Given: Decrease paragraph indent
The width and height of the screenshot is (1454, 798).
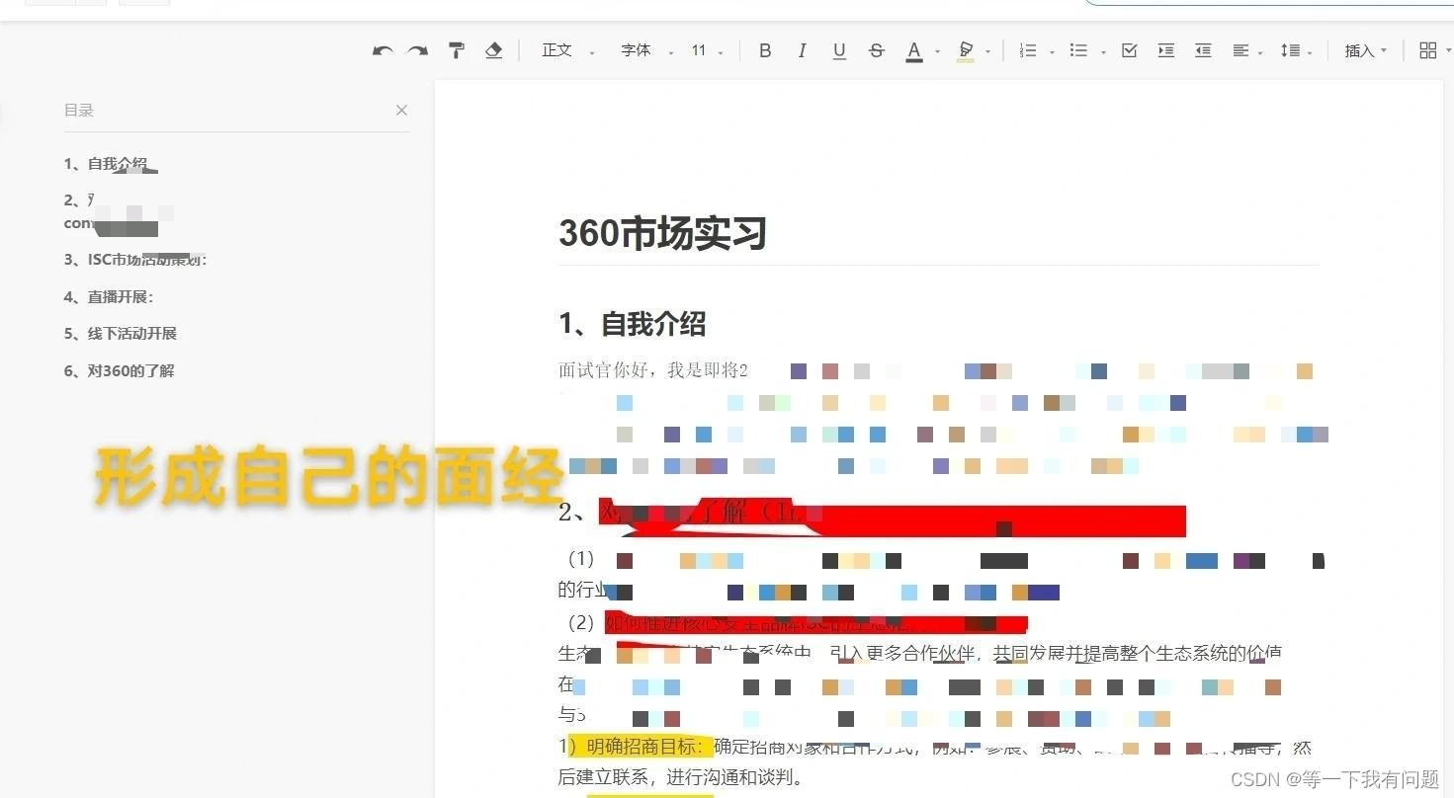Looking at the screenshot, I should click(1203, 50).
